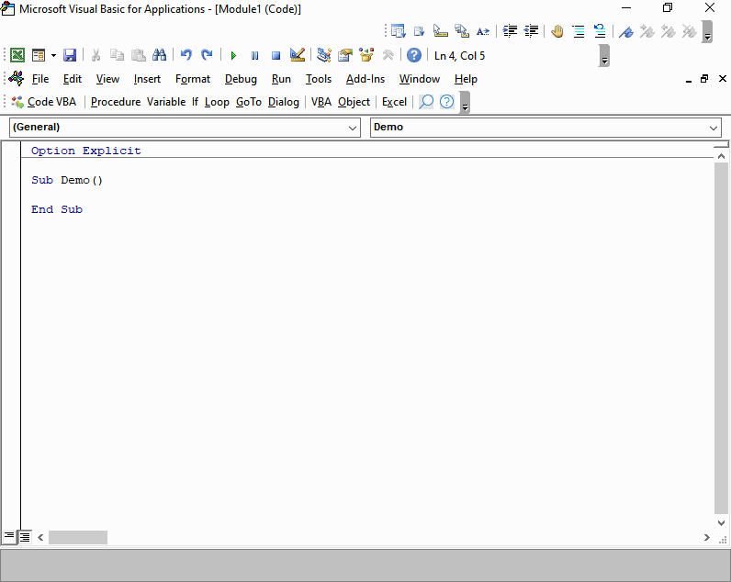This screenshot has height=582, width=731.
Task: Run the macro with green play icon
Action: (233, 55)
